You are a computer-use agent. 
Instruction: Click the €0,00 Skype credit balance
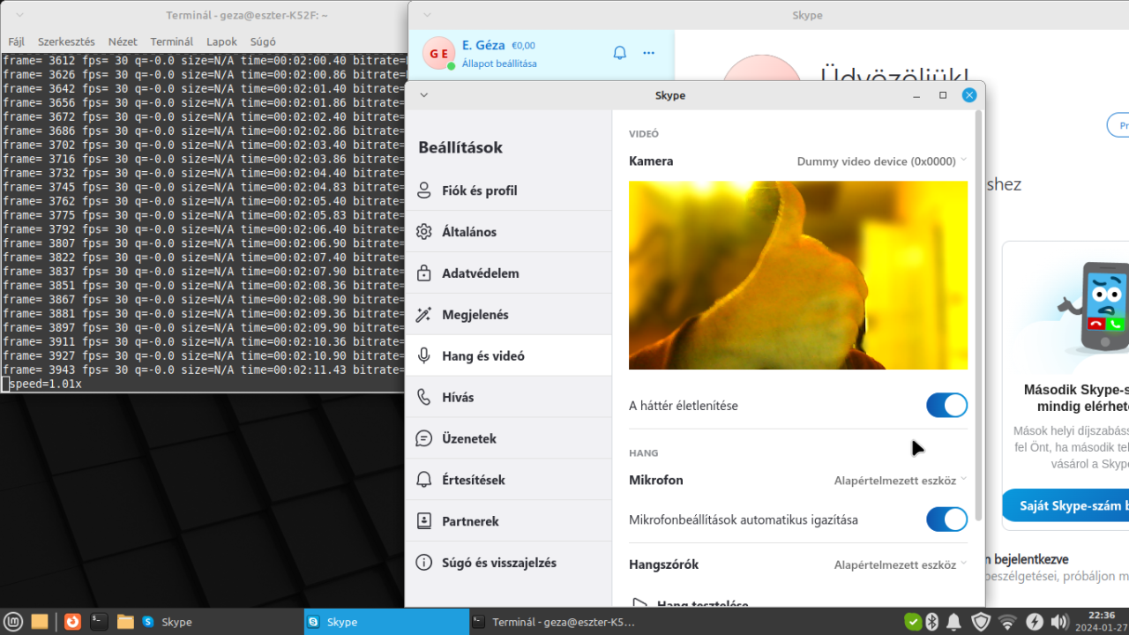(x=523, y=46)
